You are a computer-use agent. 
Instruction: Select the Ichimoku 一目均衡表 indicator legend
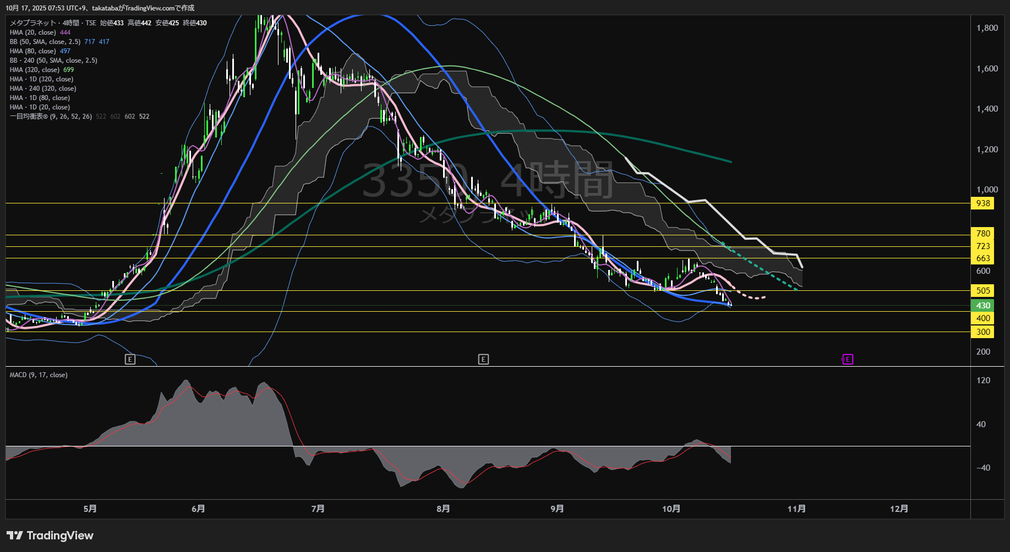(51, 117)
